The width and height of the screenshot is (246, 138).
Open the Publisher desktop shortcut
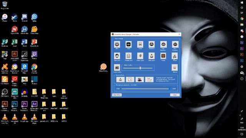coord(5,43)
